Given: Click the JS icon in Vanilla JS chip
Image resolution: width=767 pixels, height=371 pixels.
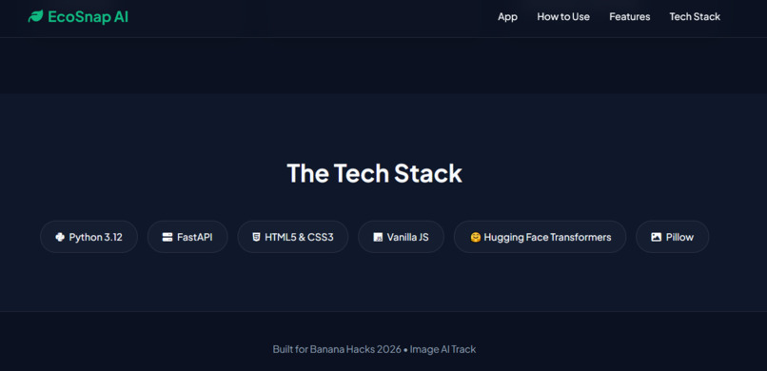Looking at the screenshot, I should [x=378, y=237].
